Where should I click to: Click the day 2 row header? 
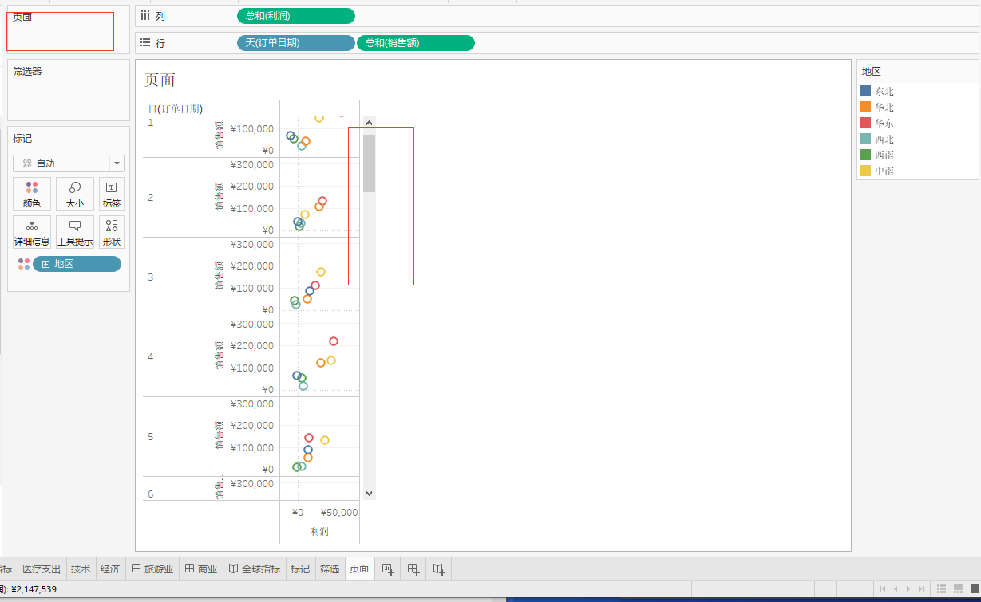coord(150,197)
